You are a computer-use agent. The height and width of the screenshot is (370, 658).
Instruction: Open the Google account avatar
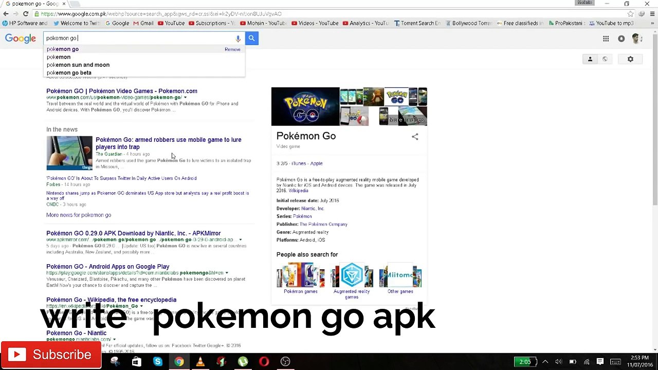click(636, 39)
